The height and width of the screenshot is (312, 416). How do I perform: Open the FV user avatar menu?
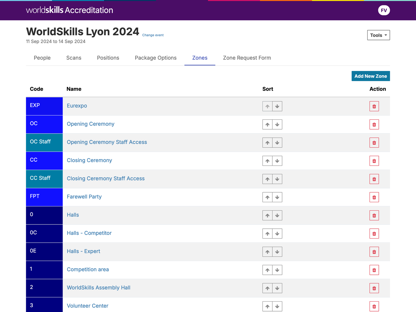[x=384, y=10]
